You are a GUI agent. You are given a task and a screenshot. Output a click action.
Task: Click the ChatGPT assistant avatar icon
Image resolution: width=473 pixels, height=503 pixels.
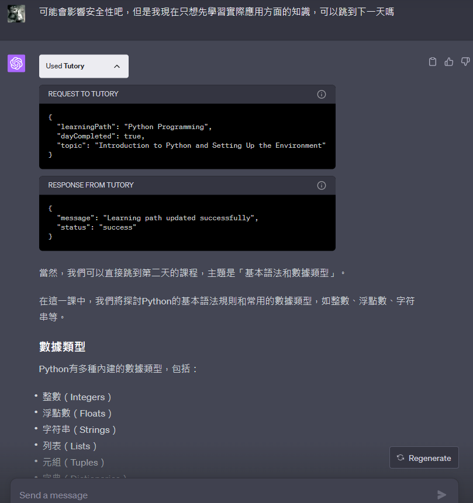tap(16, 63)
